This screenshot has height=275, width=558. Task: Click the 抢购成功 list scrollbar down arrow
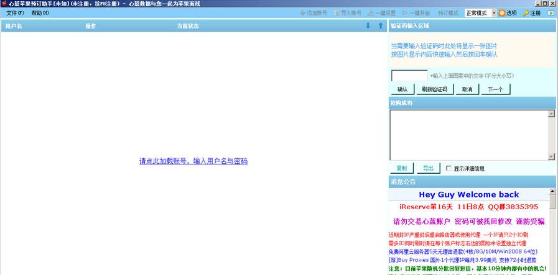tap(551, 156)
